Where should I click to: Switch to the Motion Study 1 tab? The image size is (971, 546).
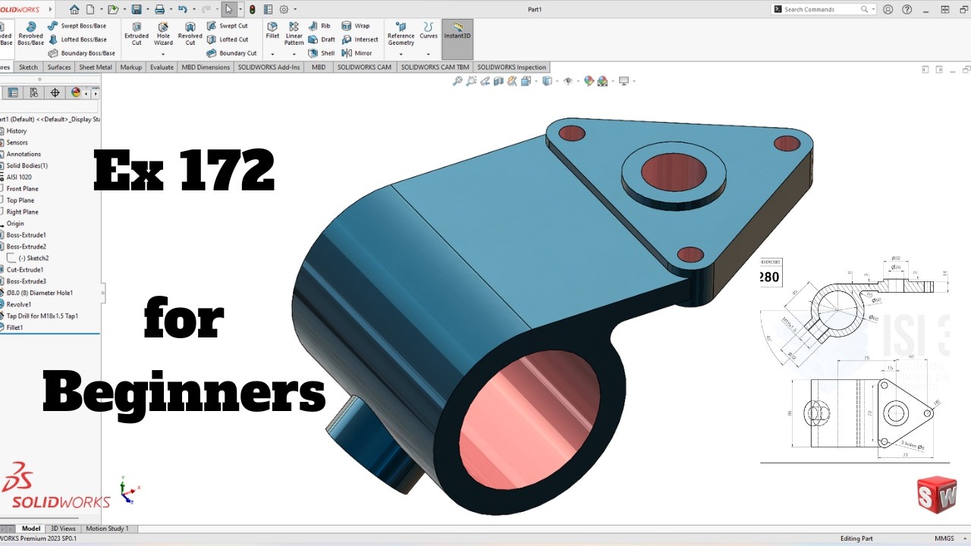point(107,529)
